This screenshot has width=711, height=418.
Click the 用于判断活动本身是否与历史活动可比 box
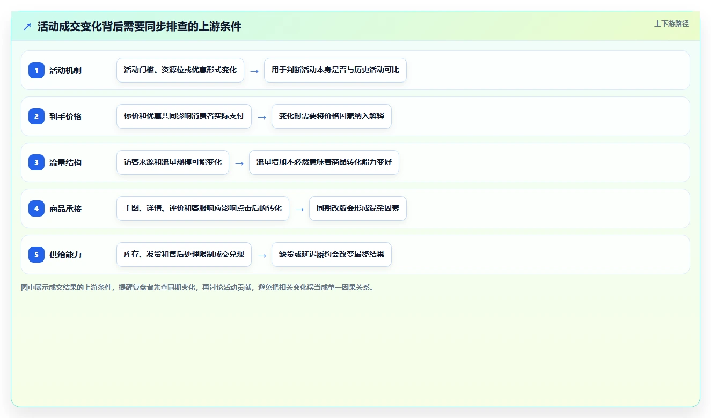pos(335,70)
